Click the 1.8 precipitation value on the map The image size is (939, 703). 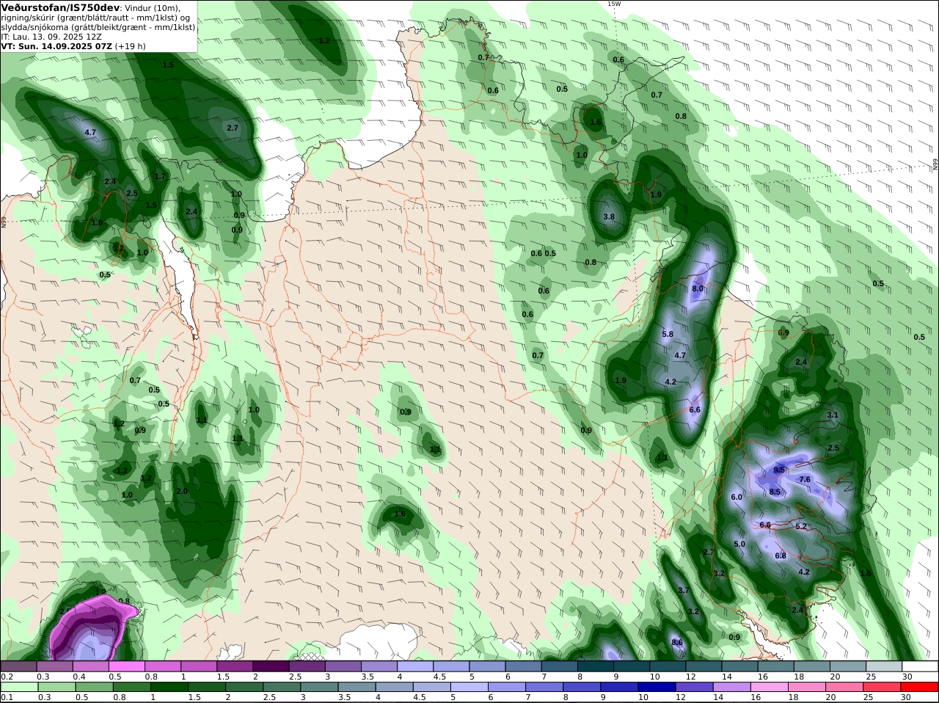click(x=97, y=222)
